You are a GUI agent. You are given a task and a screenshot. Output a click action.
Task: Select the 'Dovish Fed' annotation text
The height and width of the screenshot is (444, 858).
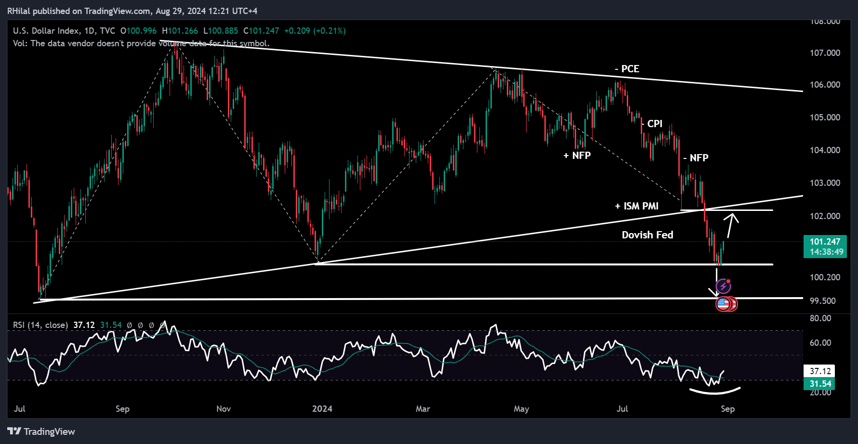point(647,235)
